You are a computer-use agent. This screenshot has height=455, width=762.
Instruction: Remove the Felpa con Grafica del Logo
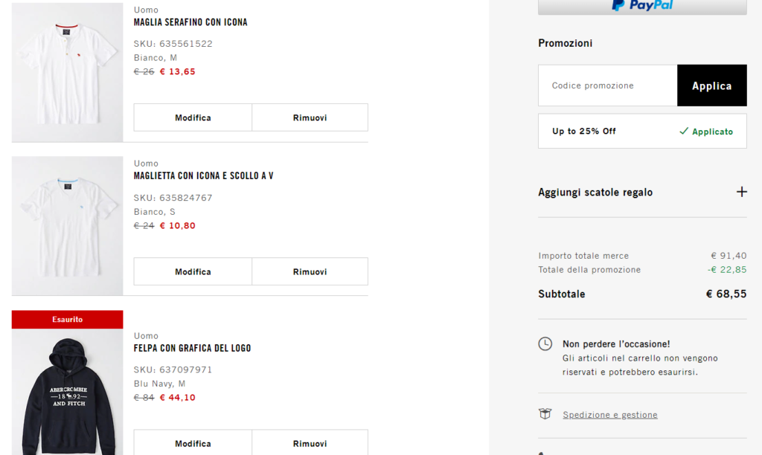(310, 443)
